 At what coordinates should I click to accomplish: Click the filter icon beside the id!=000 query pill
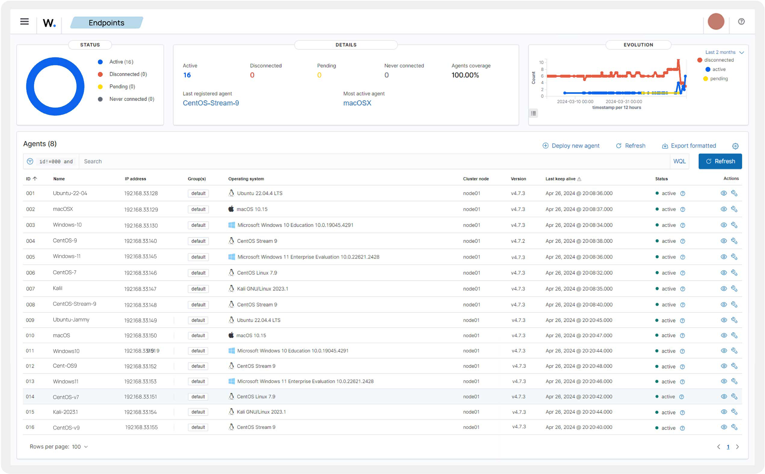tap(30, 161)
